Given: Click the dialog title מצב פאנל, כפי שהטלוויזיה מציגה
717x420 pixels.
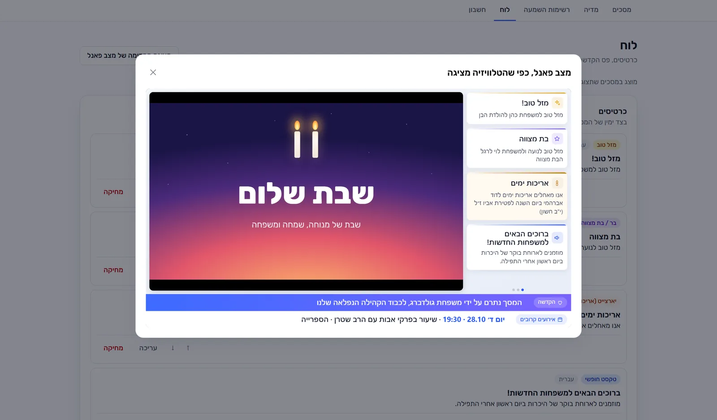Looking at the screenshot, I should [x=509, y=73].
